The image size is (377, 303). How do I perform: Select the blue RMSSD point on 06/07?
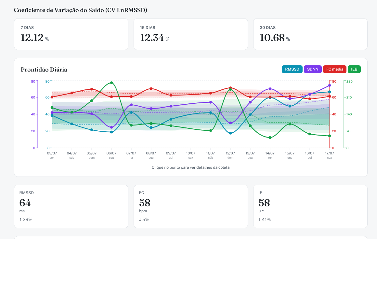111,132
